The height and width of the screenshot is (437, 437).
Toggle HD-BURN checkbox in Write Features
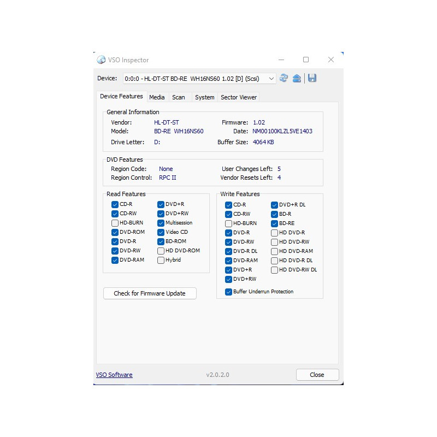click(228, 223)
